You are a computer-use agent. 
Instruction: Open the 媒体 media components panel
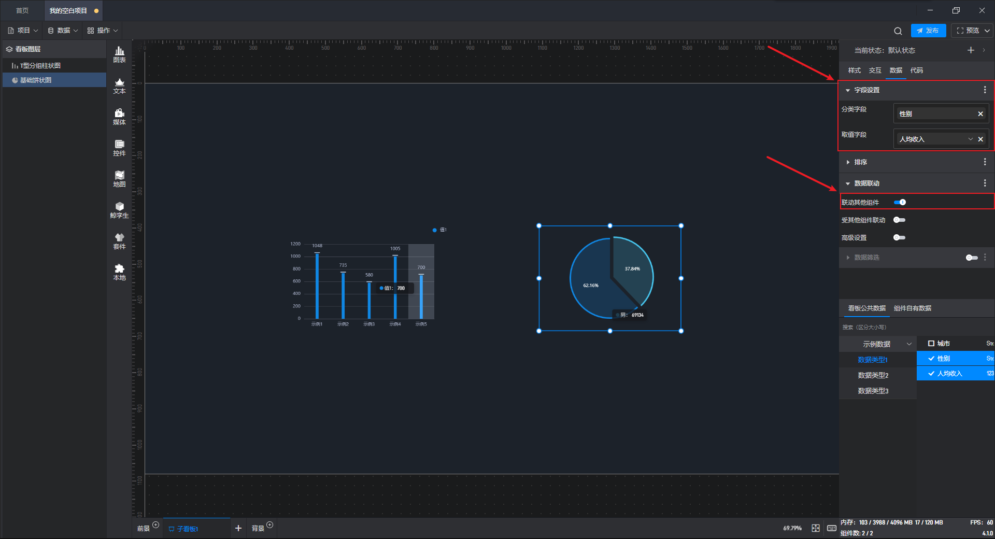coord(119,117)
